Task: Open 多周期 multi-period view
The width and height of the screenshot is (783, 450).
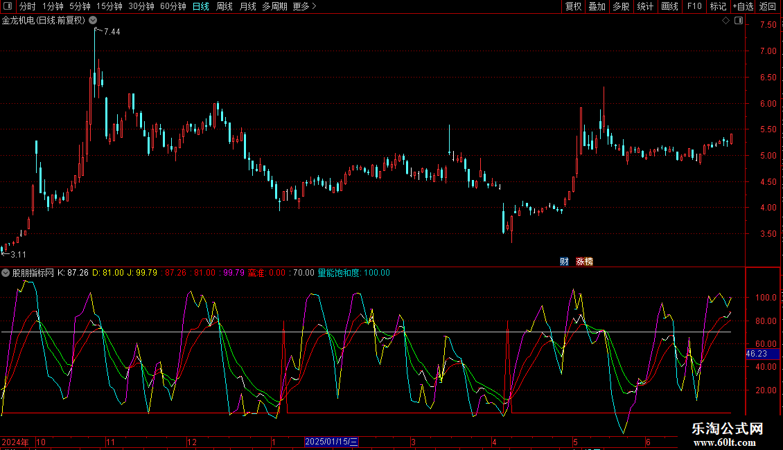Action: [x=274, y=6]
